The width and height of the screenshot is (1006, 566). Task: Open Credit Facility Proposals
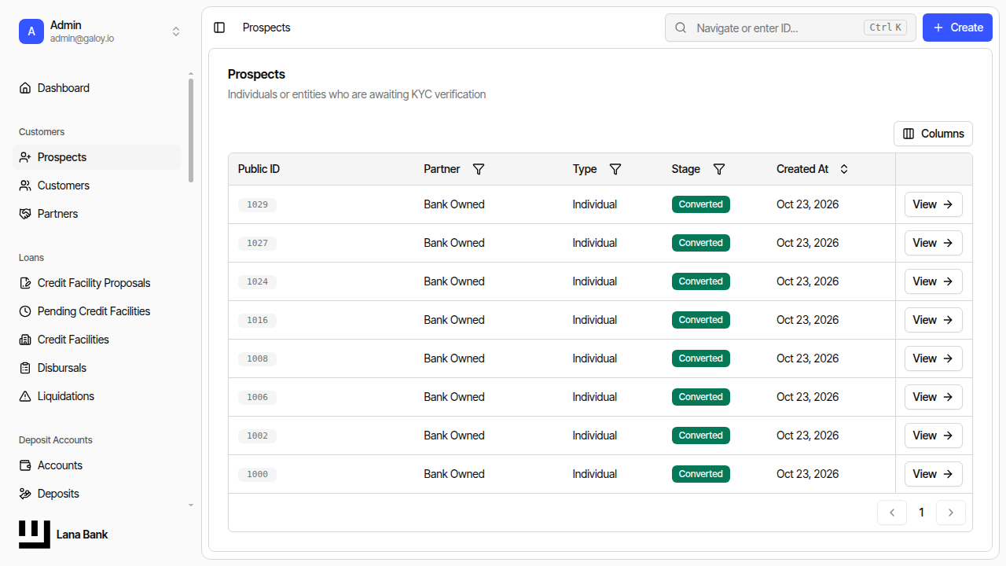[97, 283]
